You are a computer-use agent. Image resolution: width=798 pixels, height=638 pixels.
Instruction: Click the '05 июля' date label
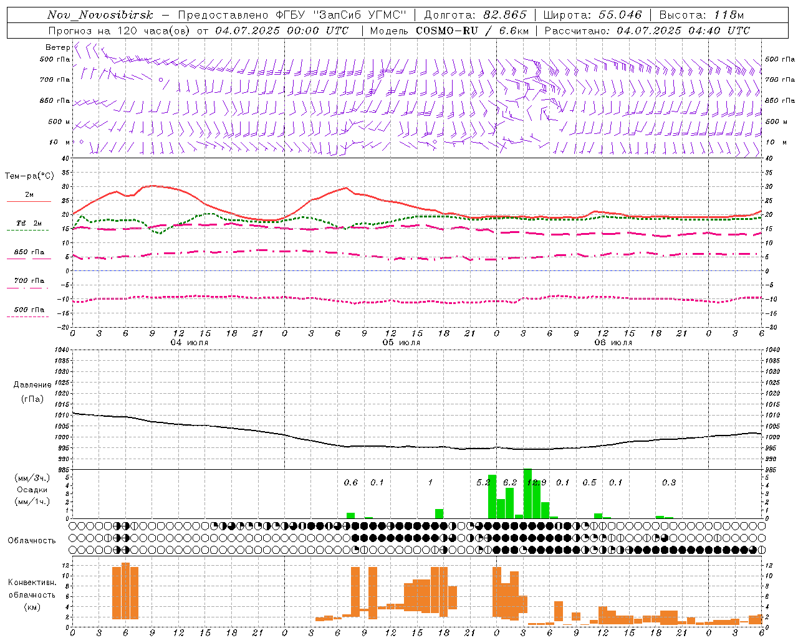pos(401,343)
